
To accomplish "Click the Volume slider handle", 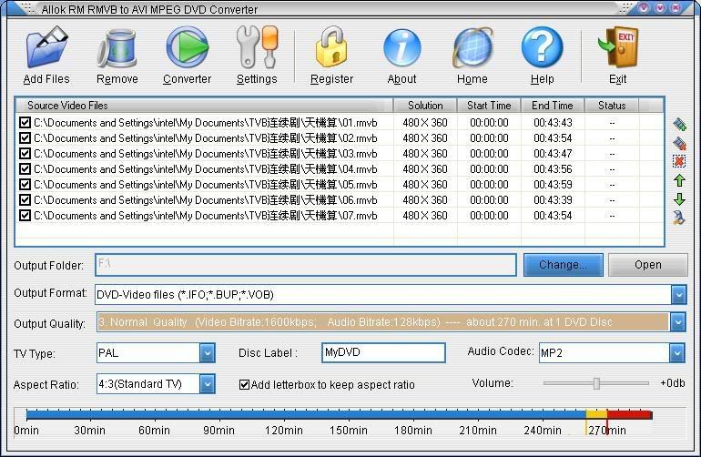I will click(x=596, y=383).
